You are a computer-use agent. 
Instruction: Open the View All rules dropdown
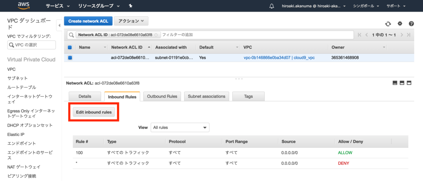pyautogui.click(x=180, y=128)
